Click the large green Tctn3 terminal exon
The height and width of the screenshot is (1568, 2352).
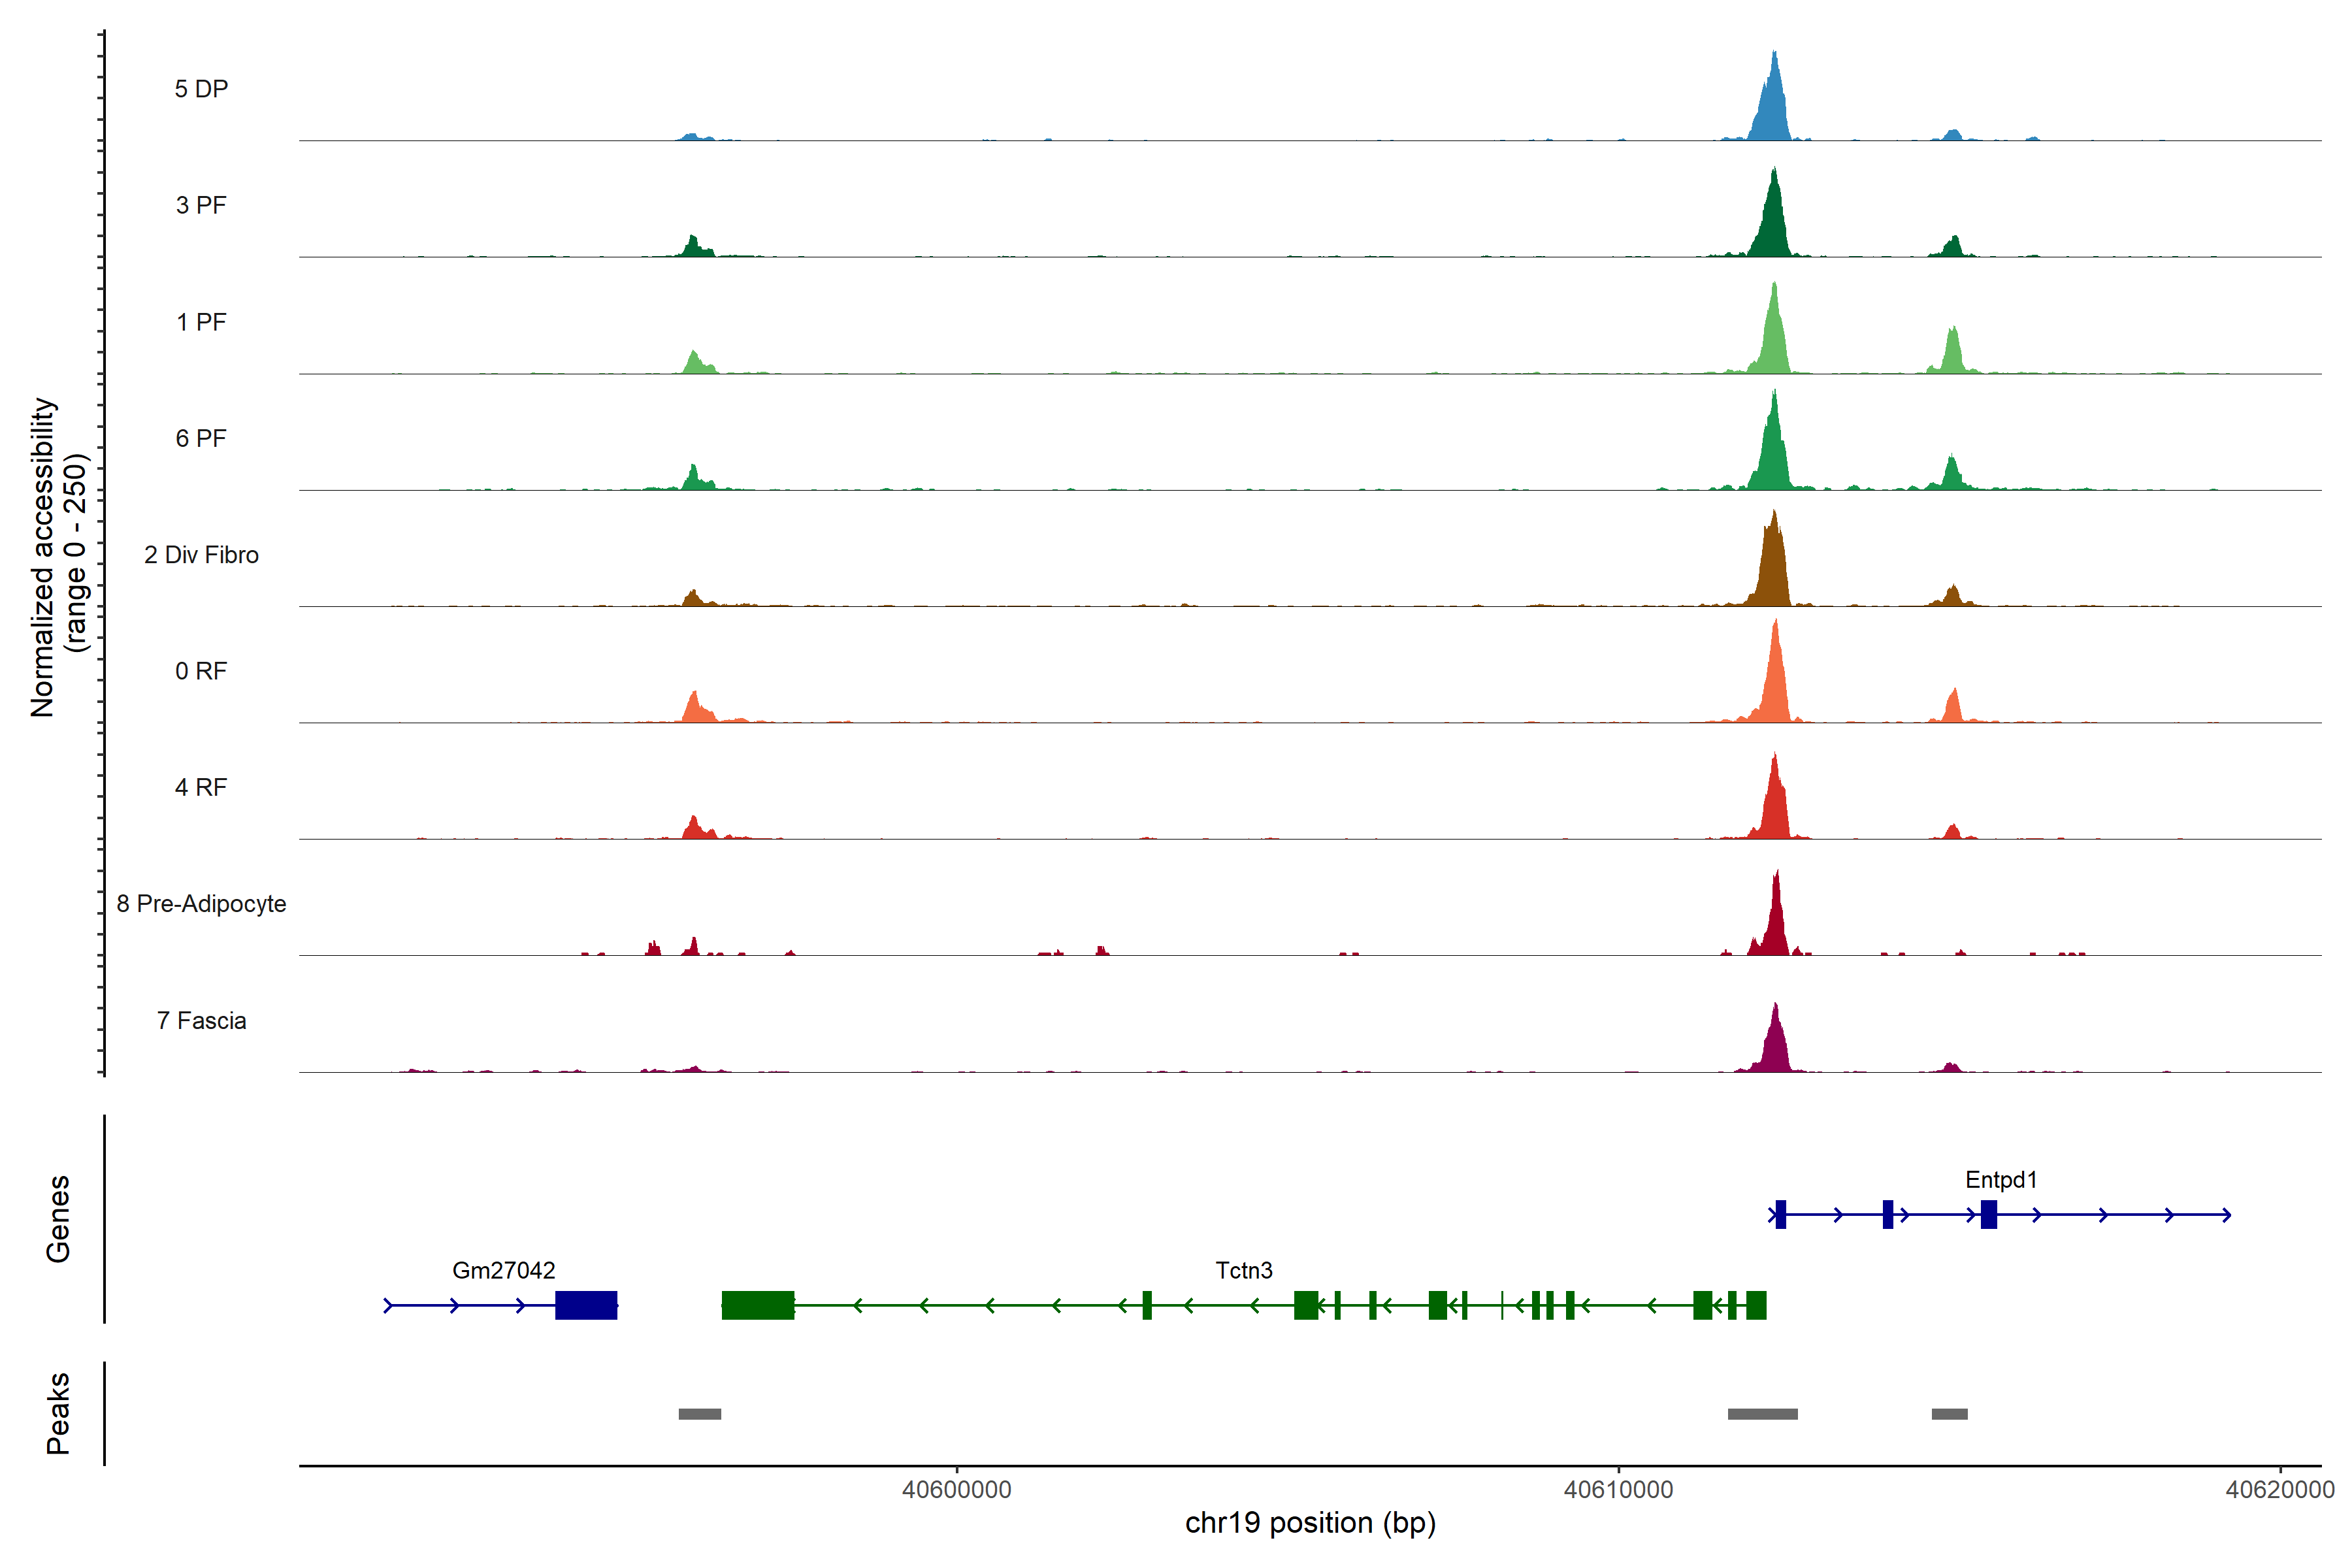click(758, 1305)
